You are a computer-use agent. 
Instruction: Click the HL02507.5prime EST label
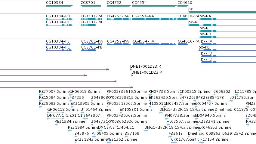click(x=182, y=122)
